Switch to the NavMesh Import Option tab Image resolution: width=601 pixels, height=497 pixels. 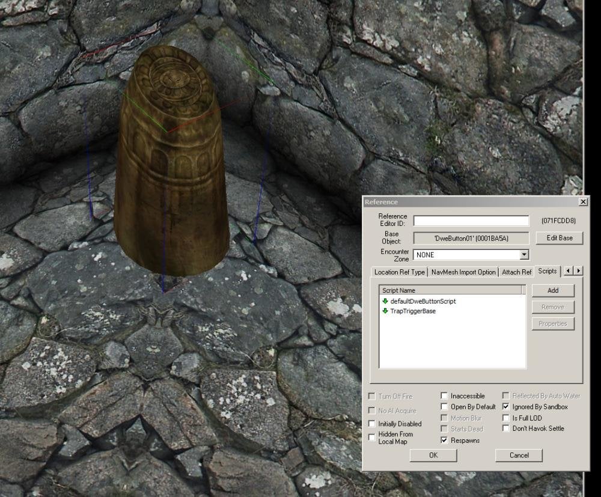[x=463, y=272]
